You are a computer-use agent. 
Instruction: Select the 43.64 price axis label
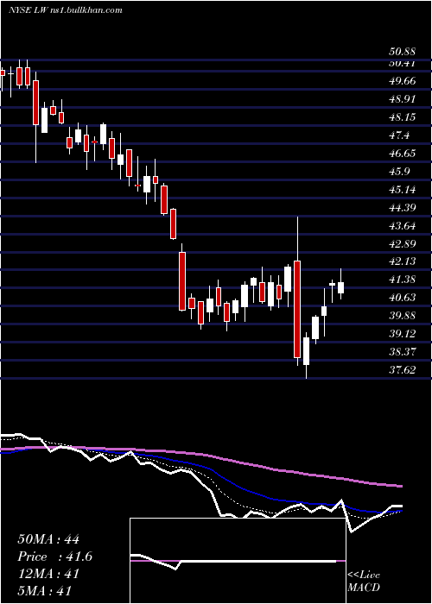click(x=402, y=226)
